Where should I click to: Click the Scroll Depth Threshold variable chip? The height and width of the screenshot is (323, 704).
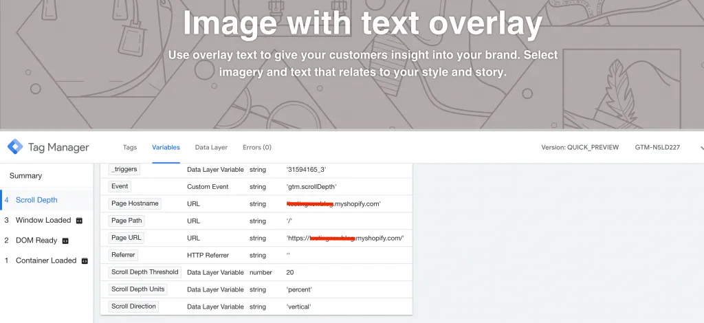click(x=145, y=272)
